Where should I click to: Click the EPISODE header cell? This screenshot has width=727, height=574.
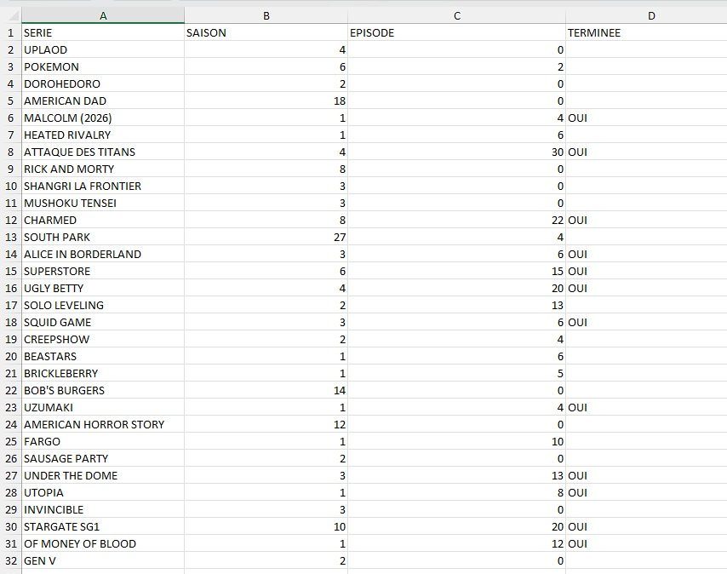456,33
